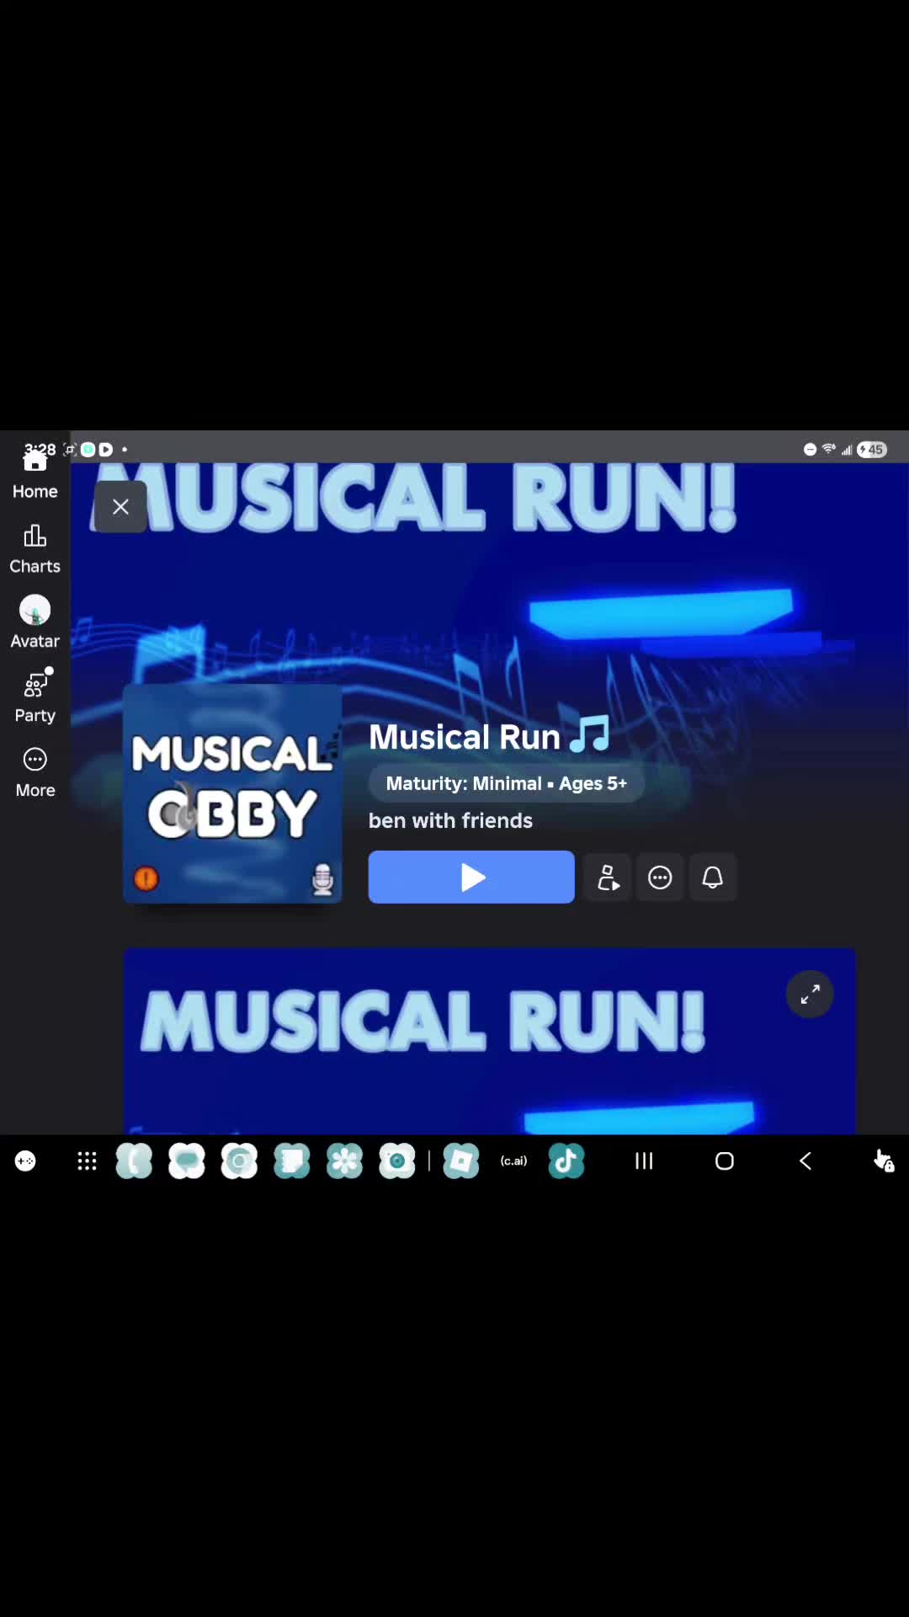Launch the Notes app from the taskbar
This screenshot has height=1617, width=909.
pyautogui.click(x=292, y=1161)
